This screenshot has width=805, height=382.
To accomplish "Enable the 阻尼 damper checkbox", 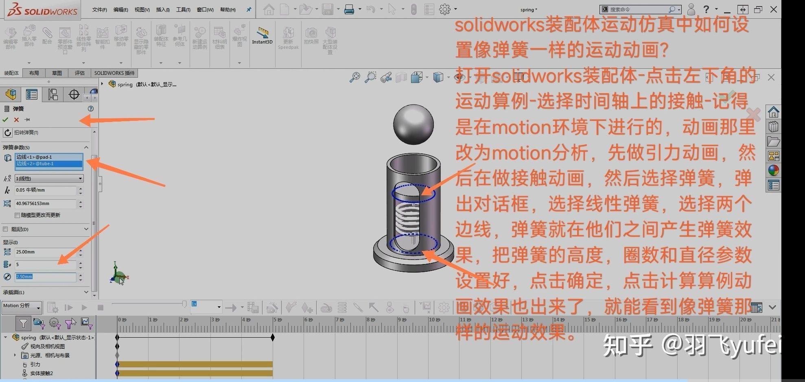I will pos(5,229).
